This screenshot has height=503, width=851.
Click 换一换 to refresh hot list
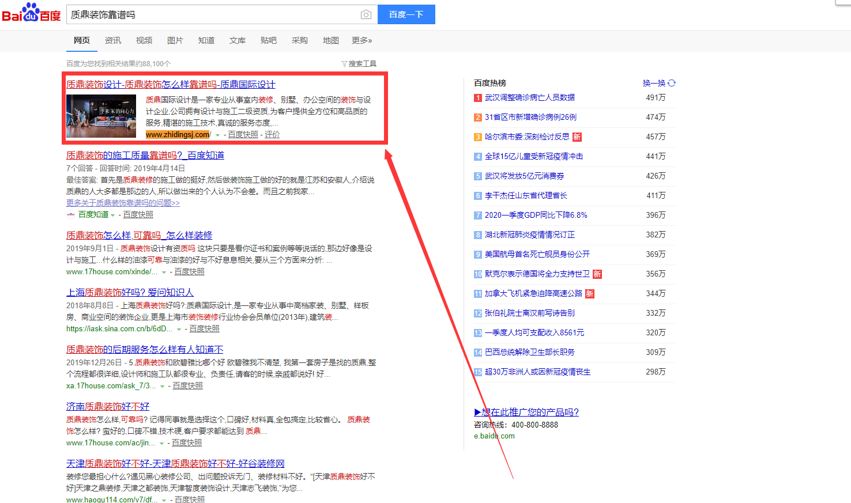(654, 84)
